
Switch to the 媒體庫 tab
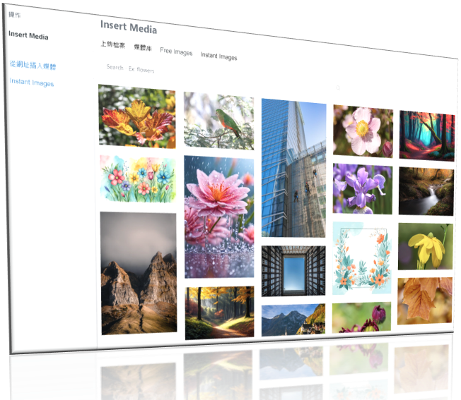click(143, 48)
